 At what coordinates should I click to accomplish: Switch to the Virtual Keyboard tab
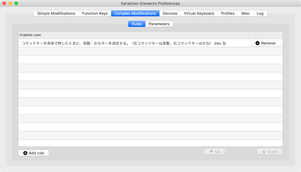pyautogui.click(x=199, y=14)
